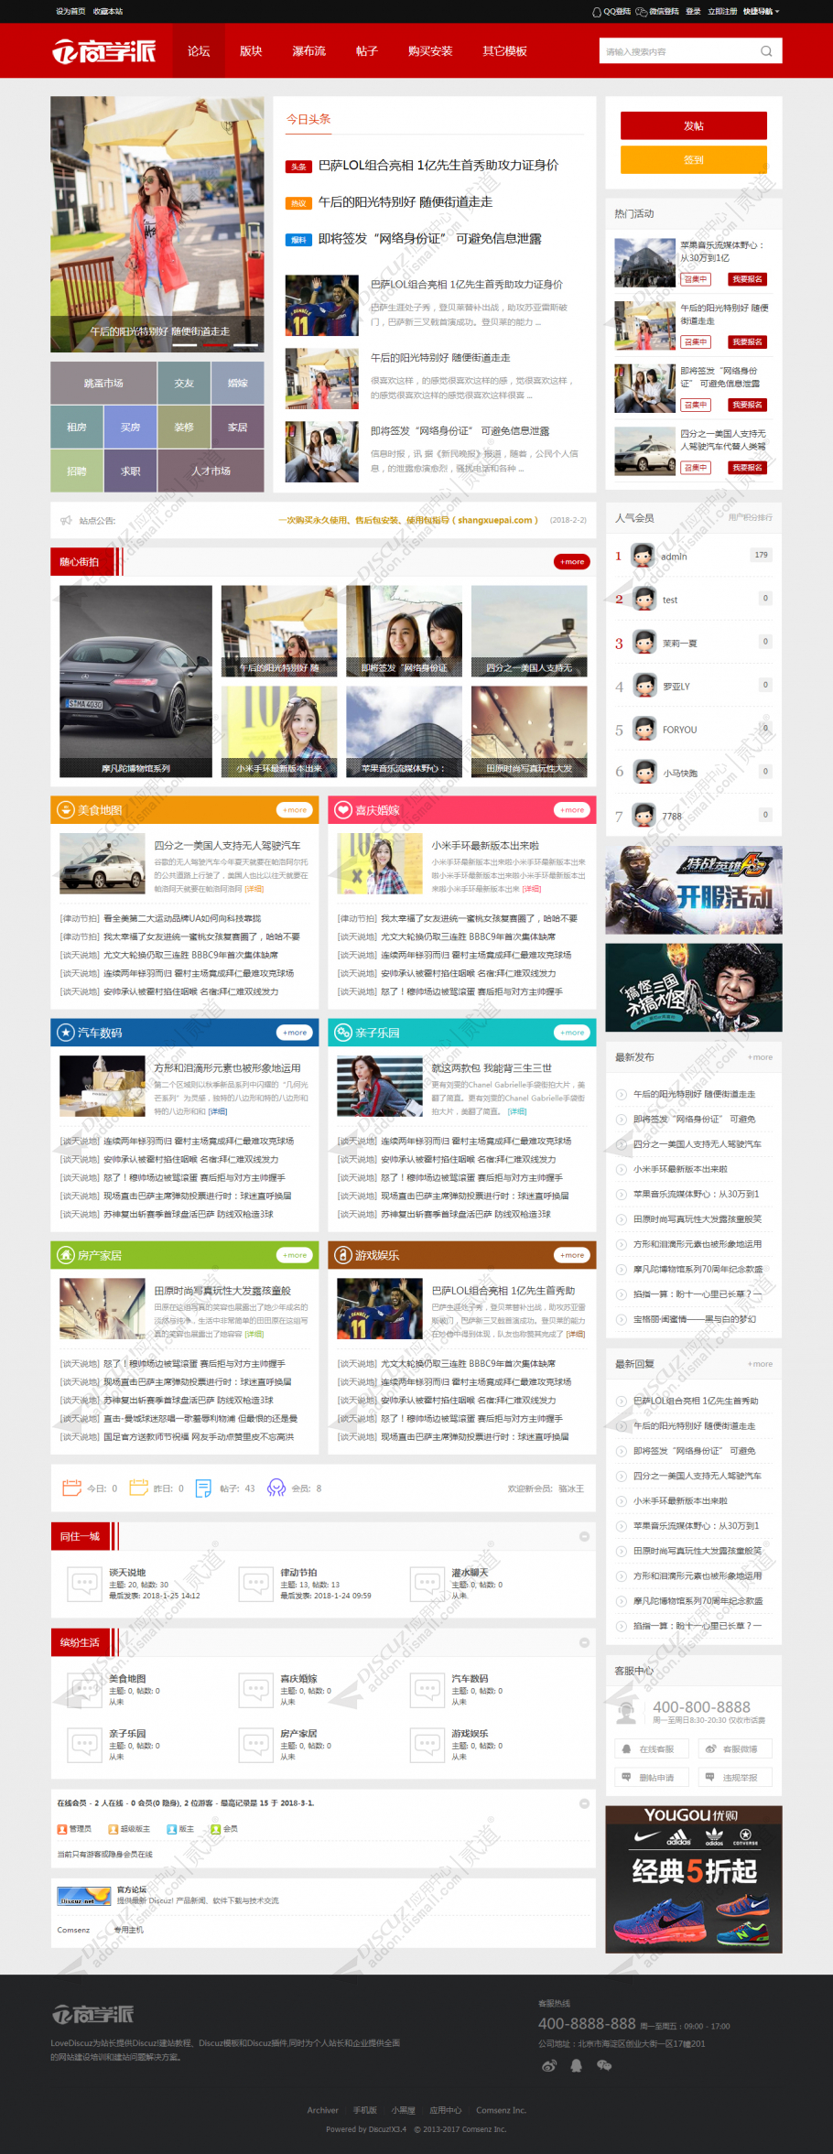Select the 人才市场 category tile
Image resolution: width=833 pixels, height=2154 pixels.
pos(211,471)
